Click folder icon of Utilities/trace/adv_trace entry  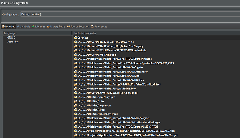[x=75, y=114]
